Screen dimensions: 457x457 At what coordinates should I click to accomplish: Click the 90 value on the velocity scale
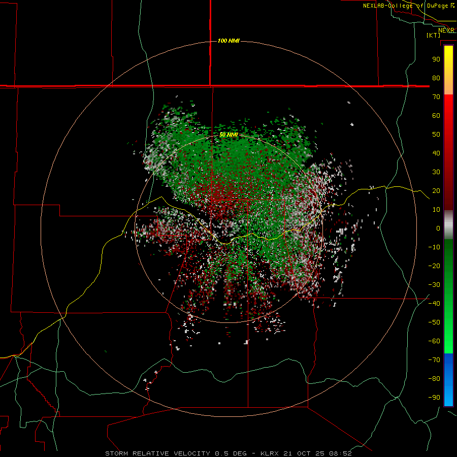(436, 59)
